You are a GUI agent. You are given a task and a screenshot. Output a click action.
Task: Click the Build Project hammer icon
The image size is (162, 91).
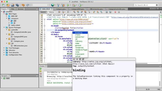point(58,5)
